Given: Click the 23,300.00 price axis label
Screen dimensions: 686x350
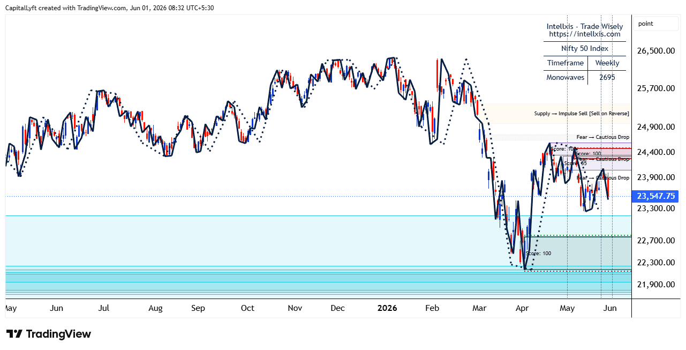Looking at the screenshot, I should pyautogui.click(x=655, y=208).
